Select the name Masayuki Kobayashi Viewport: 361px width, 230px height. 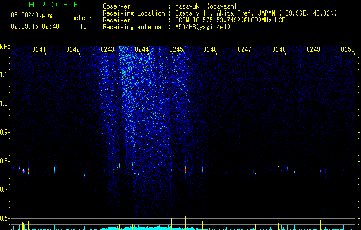206,6
